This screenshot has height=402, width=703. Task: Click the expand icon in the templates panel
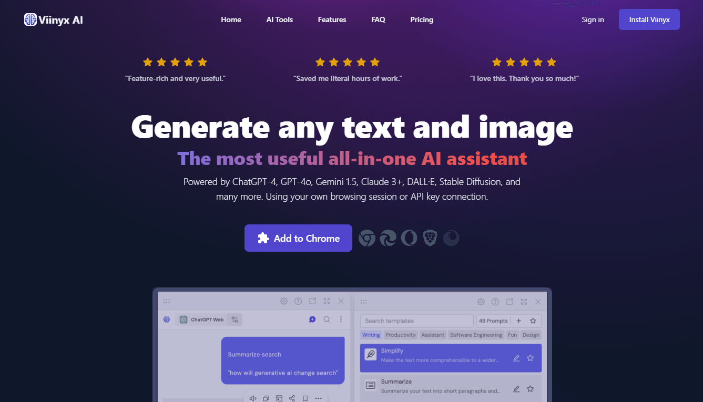point(524,302)
